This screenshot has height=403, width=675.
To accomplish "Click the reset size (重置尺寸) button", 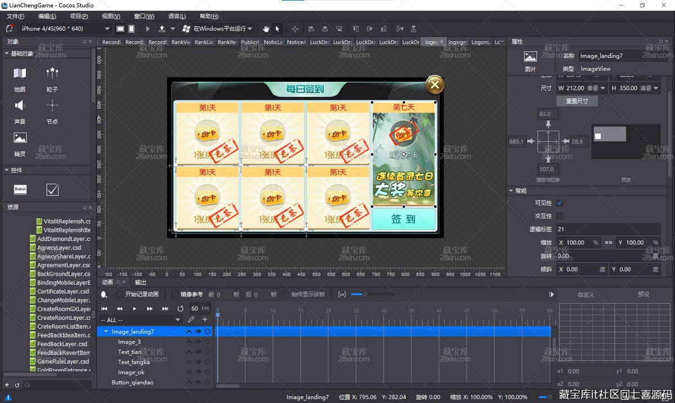I will pos(577,101).
